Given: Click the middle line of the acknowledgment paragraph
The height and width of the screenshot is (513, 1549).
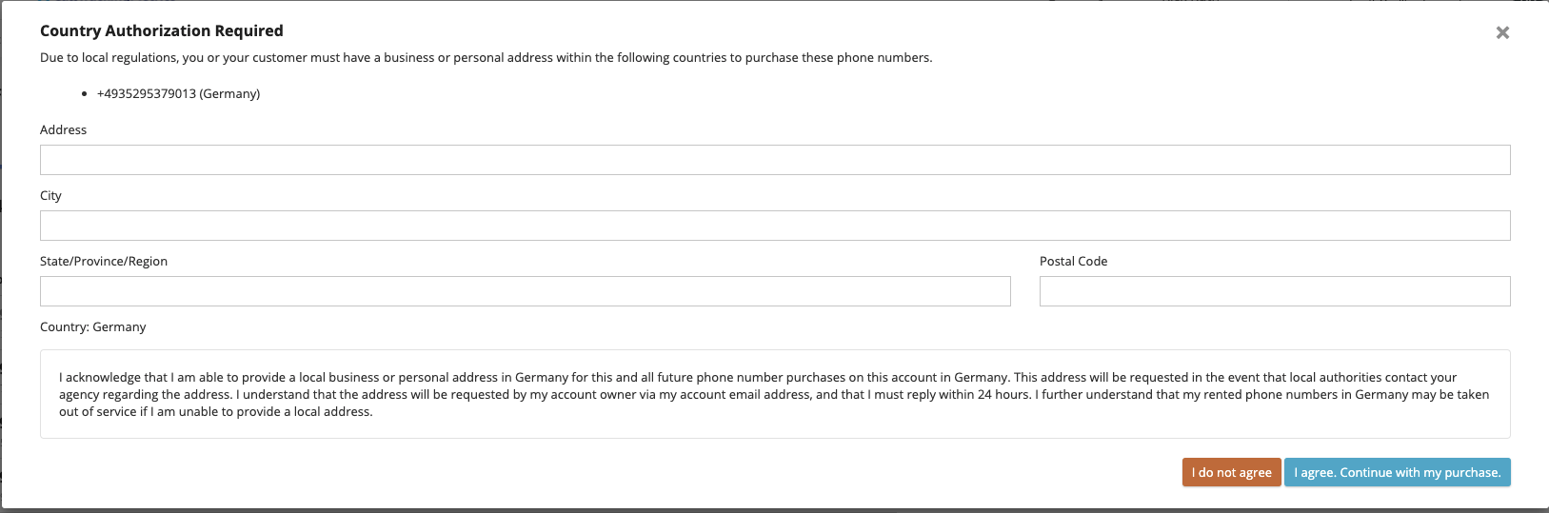Looking at the screenshot, I should 773,394.
